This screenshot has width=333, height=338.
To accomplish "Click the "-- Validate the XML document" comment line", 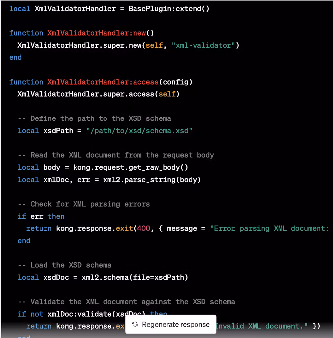I will tap(126, 302).
